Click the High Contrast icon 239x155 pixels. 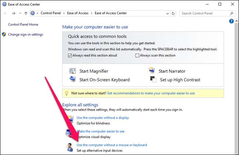[x=153, y=79]
